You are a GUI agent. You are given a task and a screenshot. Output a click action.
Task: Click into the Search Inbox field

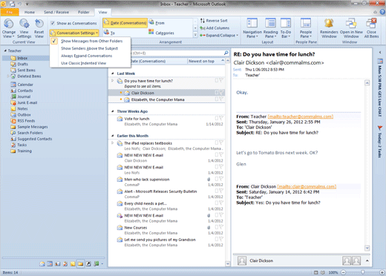[177, 53]
